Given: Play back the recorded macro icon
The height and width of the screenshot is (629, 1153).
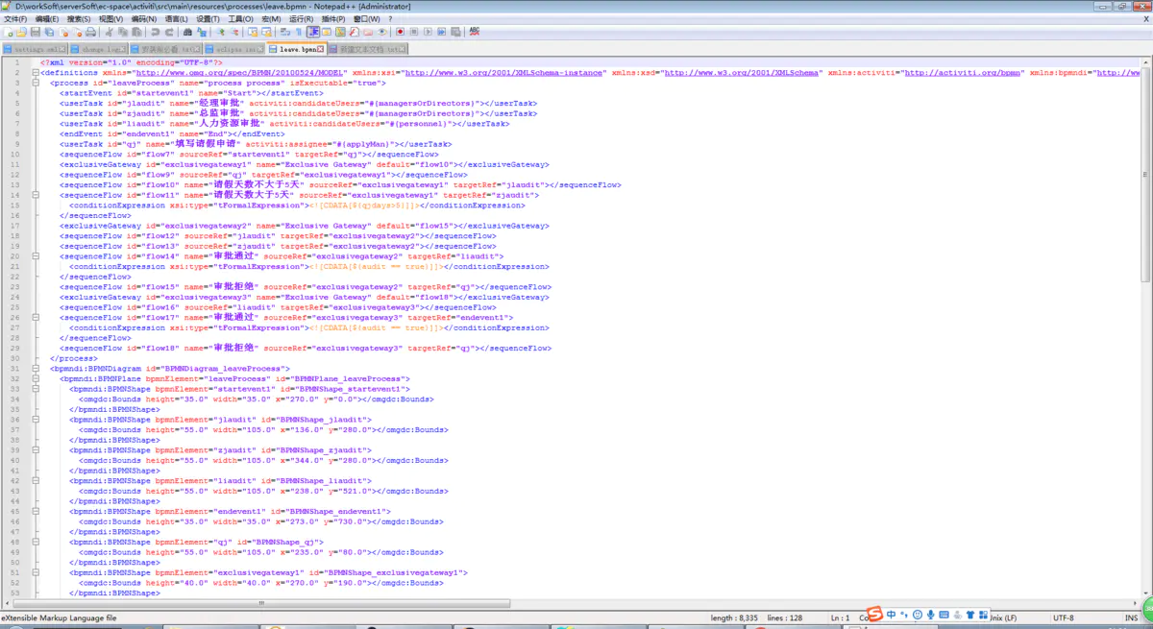Looking at the screenshot, I should [x=428, y=32].
